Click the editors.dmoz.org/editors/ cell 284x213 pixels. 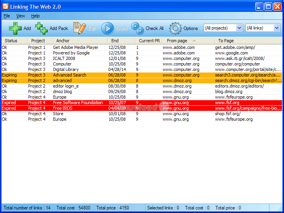pos(239,86)
